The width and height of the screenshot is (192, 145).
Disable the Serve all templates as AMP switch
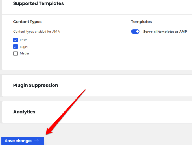(x=135, y=32)
